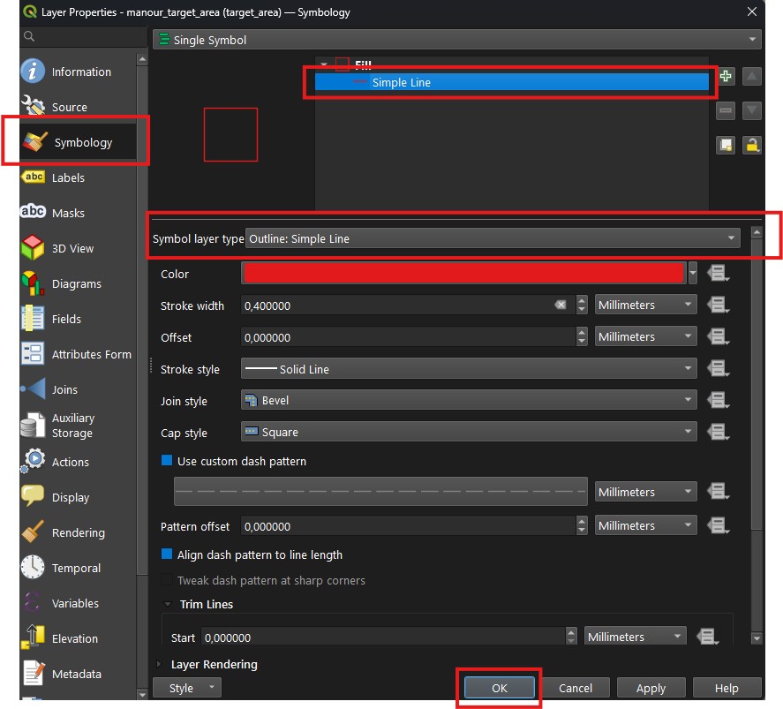Click the lock color icon
Screen dimensions: 783x709
click(x=751, y=145)
